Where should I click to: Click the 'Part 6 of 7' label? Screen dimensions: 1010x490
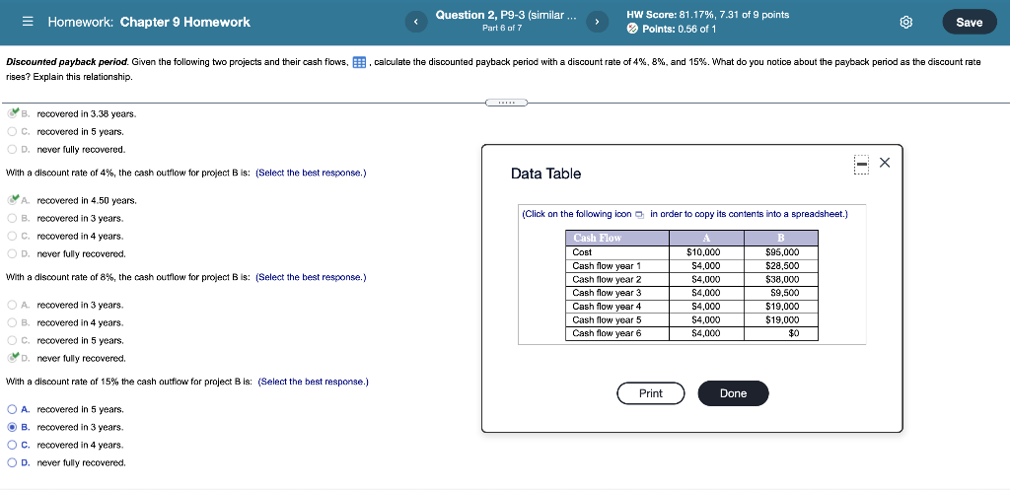tap(502, 29)
